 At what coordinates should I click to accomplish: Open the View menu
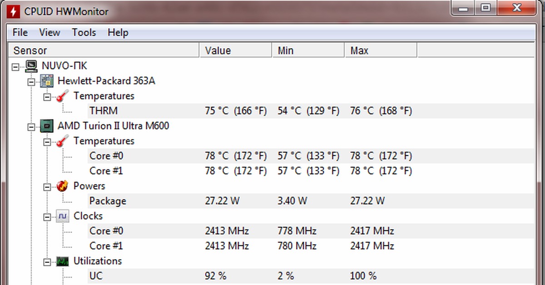pos(49,33)
